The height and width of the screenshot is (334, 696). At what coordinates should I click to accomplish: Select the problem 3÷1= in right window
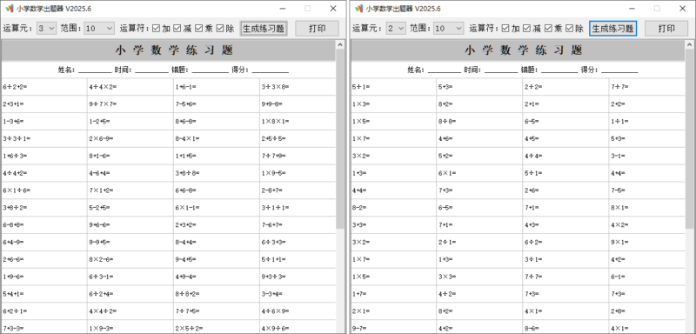pos(533,259)
